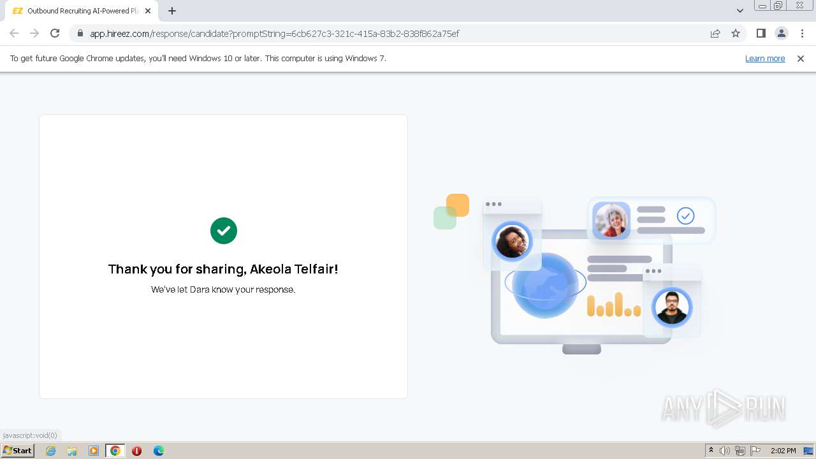
Task: Open Microsoft Edge from the taskbar
Action: click(x=159, y=451)
